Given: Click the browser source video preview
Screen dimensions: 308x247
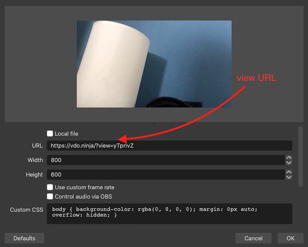Looking at the screenshot, I should pos(154,64).
